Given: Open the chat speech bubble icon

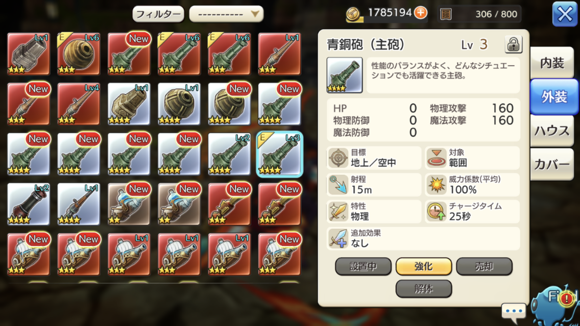Looking at the screenshot, I should click(x=514, y=311).
